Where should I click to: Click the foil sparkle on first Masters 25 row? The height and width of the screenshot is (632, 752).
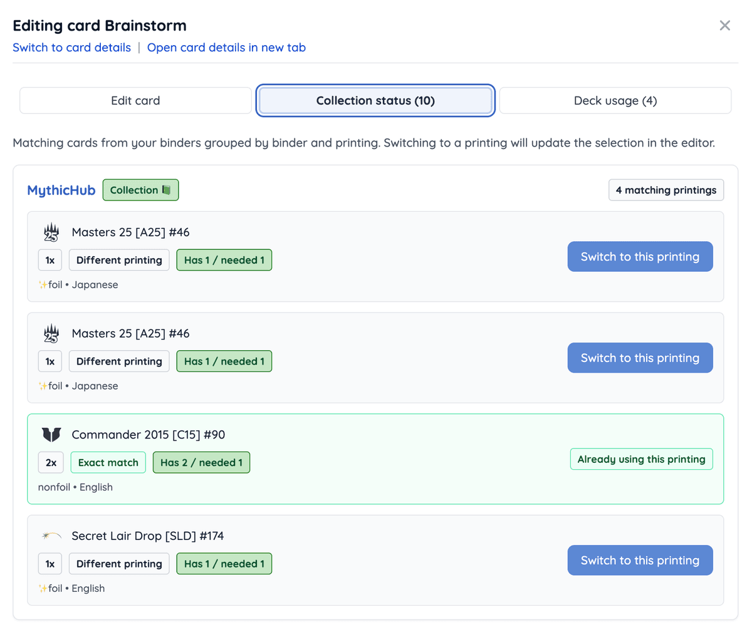click(43, 285)
